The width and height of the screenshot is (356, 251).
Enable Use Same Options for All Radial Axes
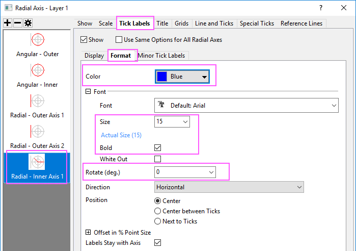119,39
